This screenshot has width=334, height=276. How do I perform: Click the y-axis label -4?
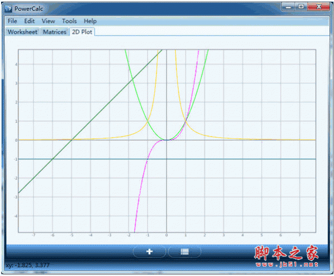pos(16,216)
